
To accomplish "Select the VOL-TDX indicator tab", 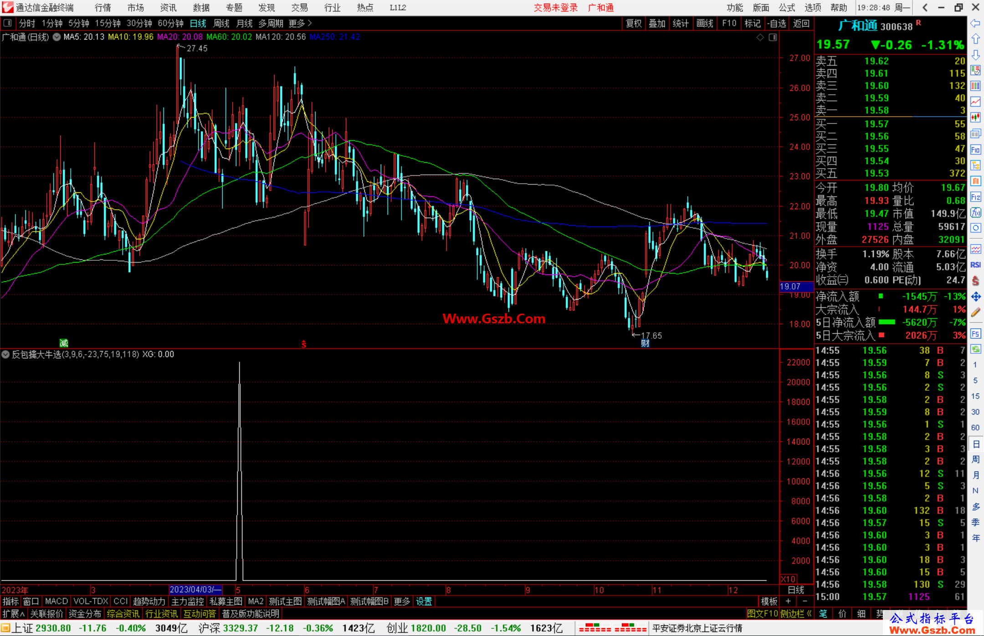I will [91, 601].
